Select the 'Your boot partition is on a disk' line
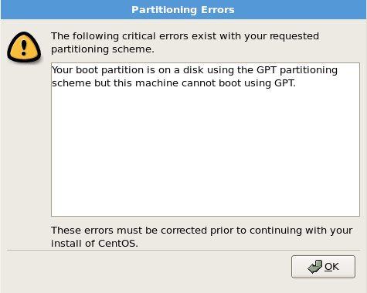The width and height of the screenshot is (367, 293). point(195,70)
